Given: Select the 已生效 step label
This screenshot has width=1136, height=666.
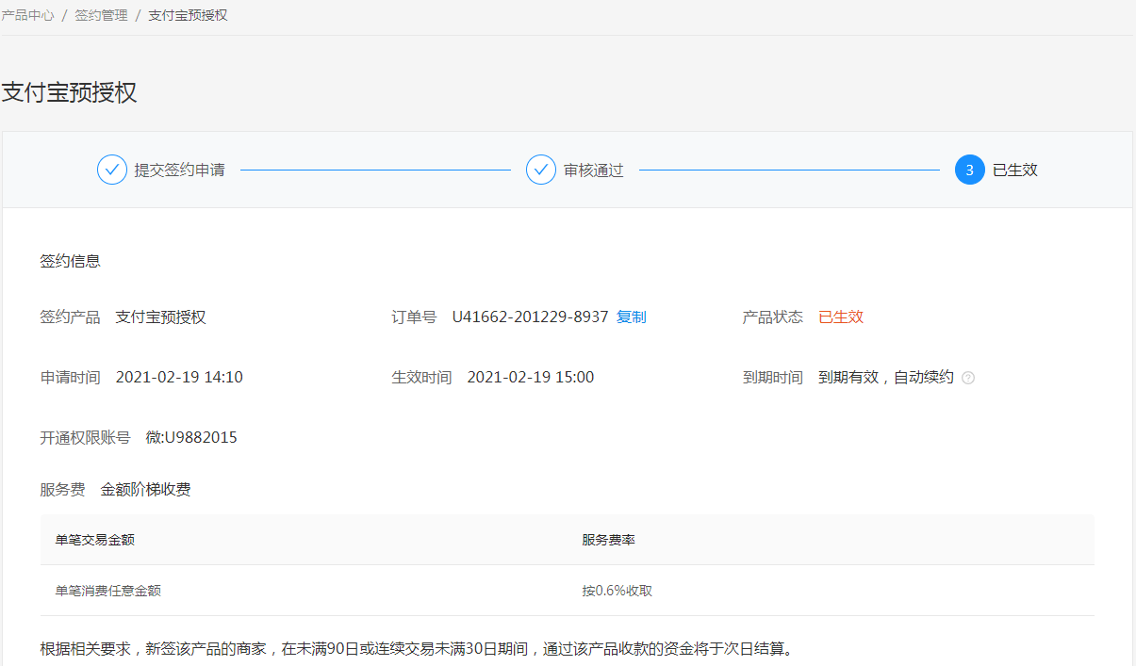Looking at the screenshot, I should (x=1015, y=171).
